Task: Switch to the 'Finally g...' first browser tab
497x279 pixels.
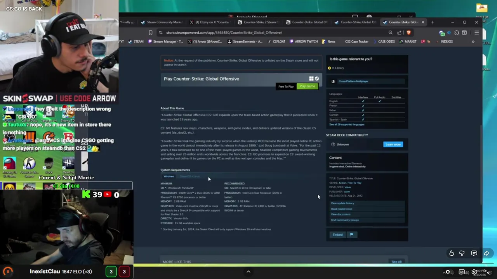Action: click(x=127, y=22)
